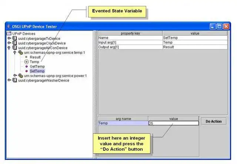Click the value header in arguments table
Screen dimensions: 237x164
[174, 119]
